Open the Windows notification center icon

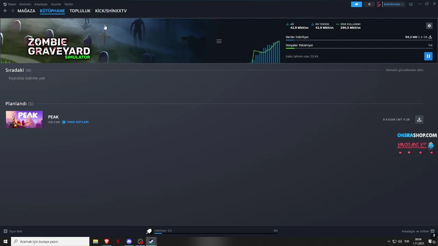pos(430,242)
